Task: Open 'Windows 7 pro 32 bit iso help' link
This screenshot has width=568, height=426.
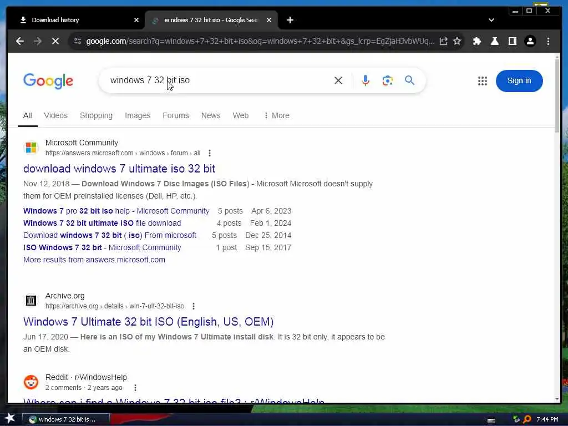Action: (116, 211)
